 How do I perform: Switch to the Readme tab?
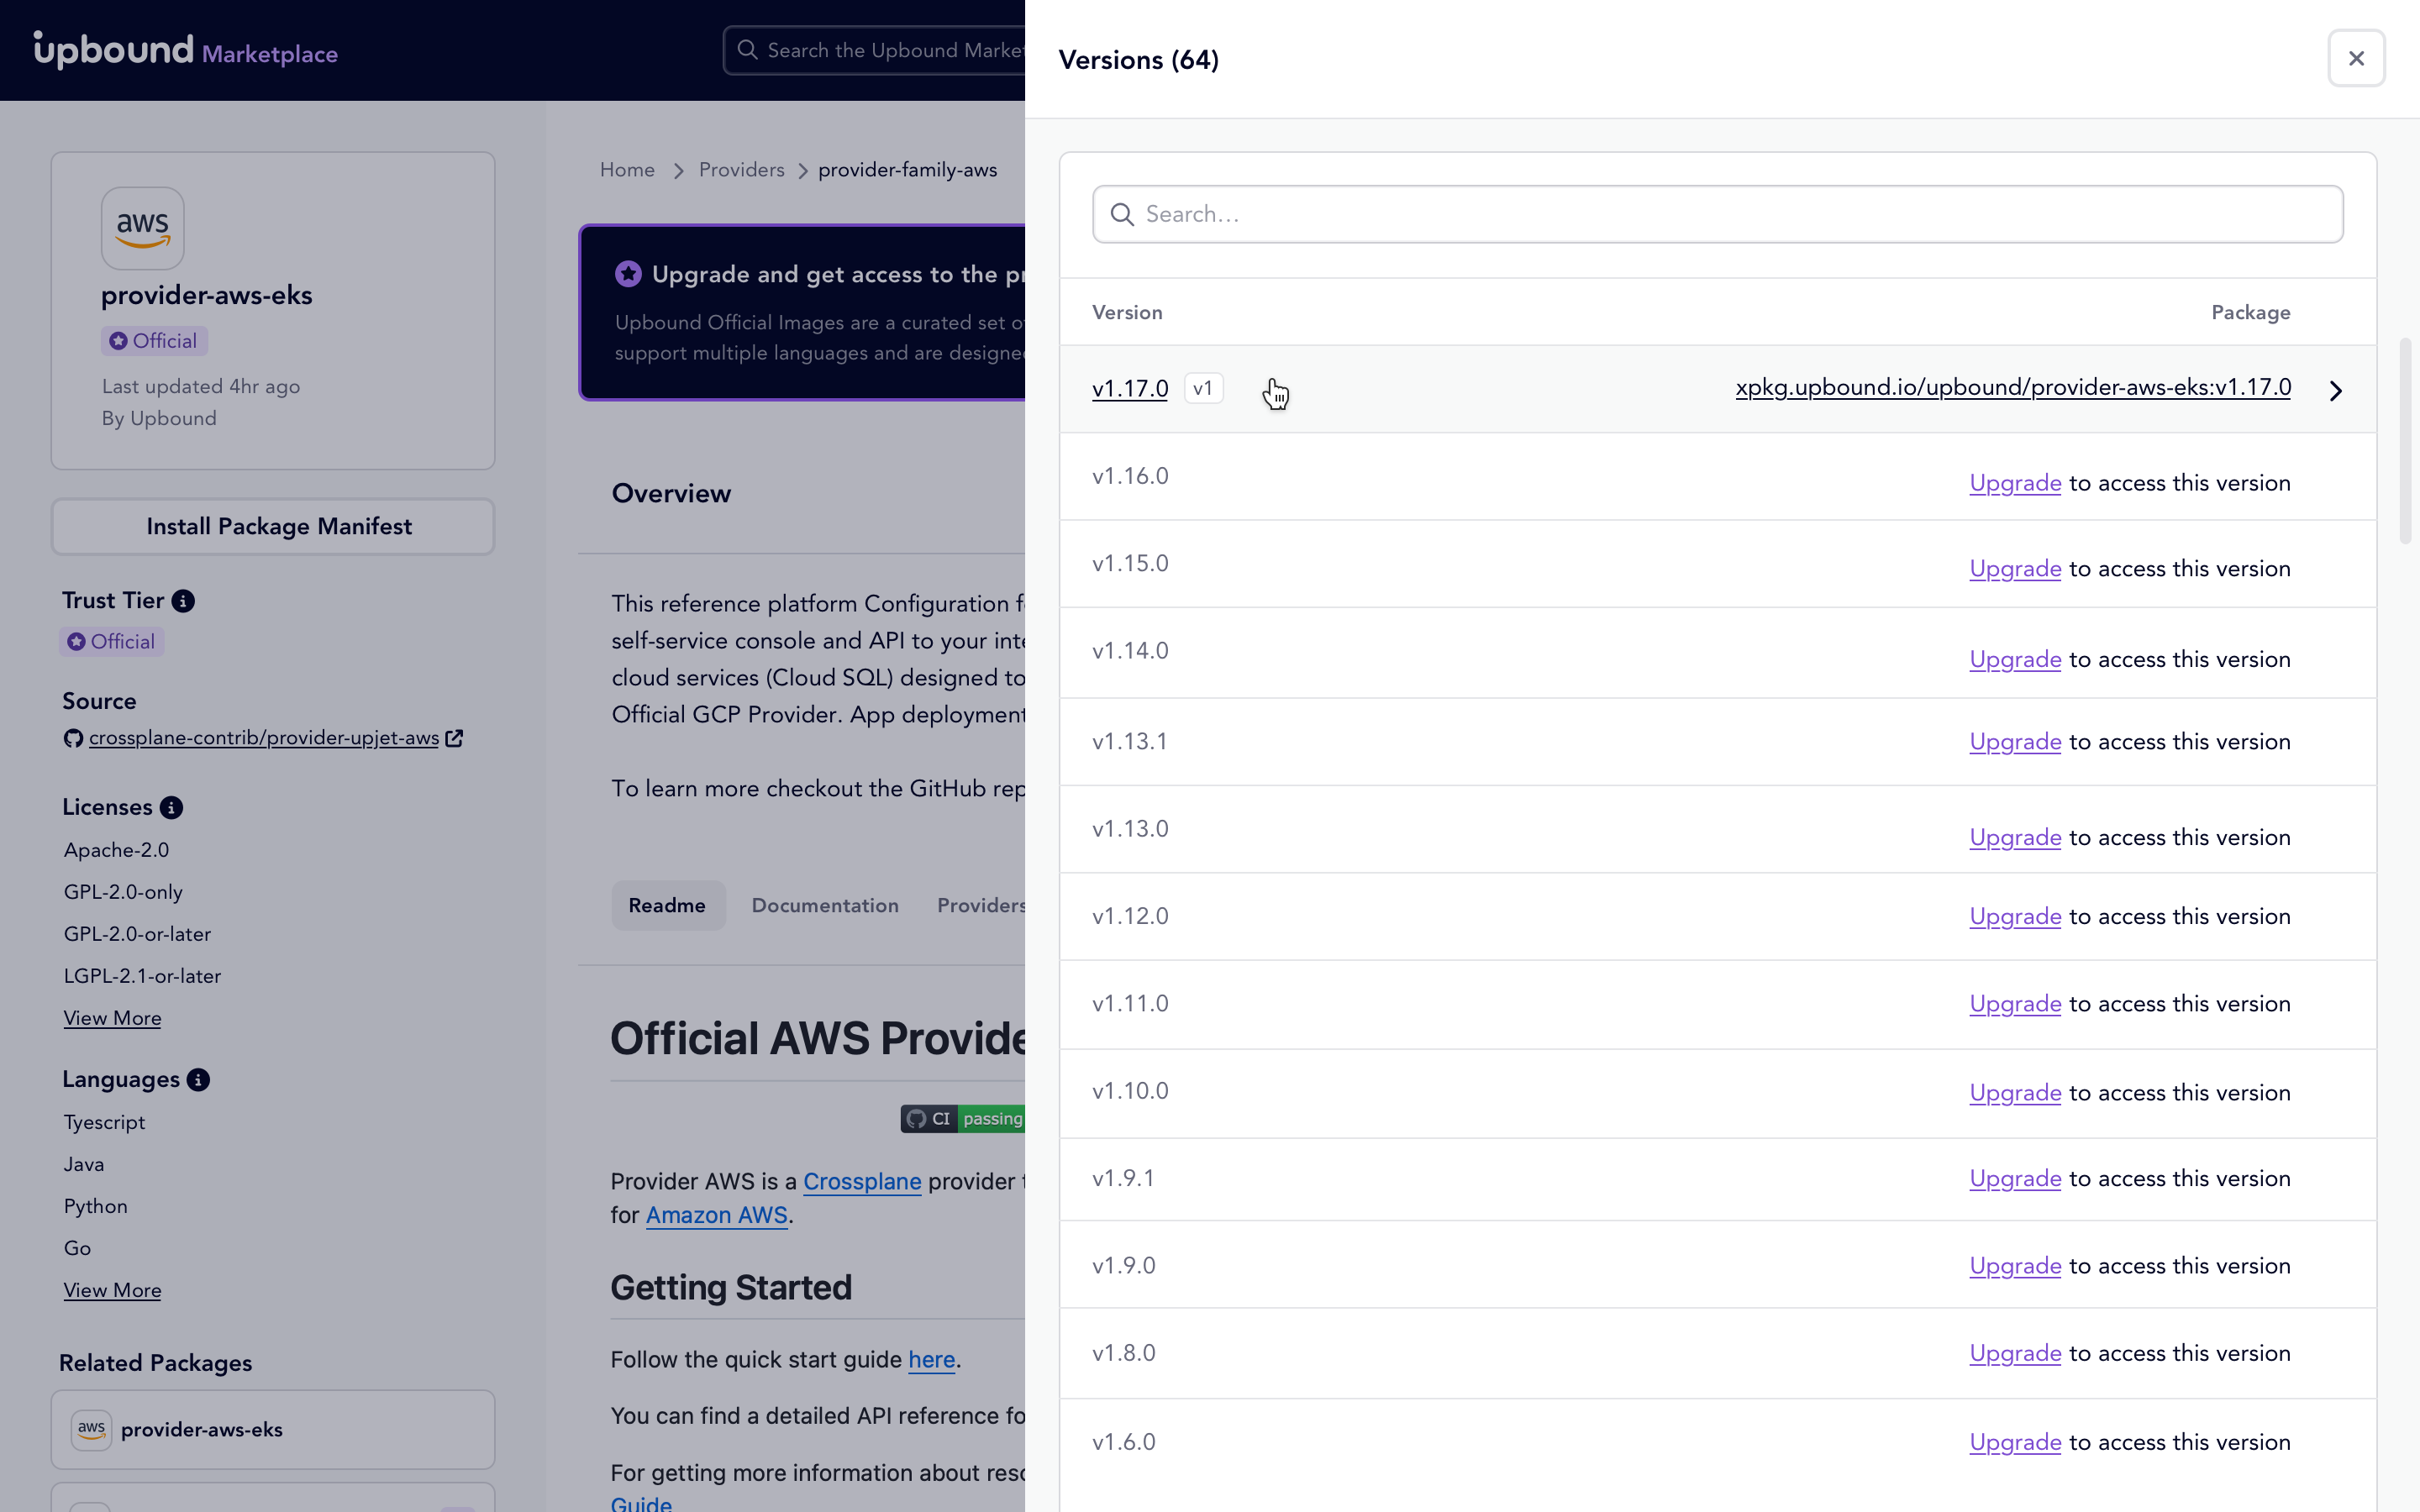[667, 906]
